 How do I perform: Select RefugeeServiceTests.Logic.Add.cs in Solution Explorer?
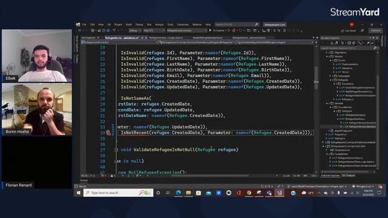coord(356,162)
